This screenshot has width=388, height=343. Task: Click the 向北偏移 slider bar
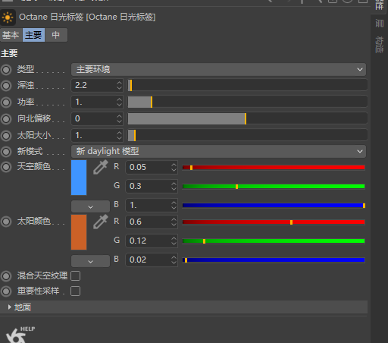click(x=248, y=119)
